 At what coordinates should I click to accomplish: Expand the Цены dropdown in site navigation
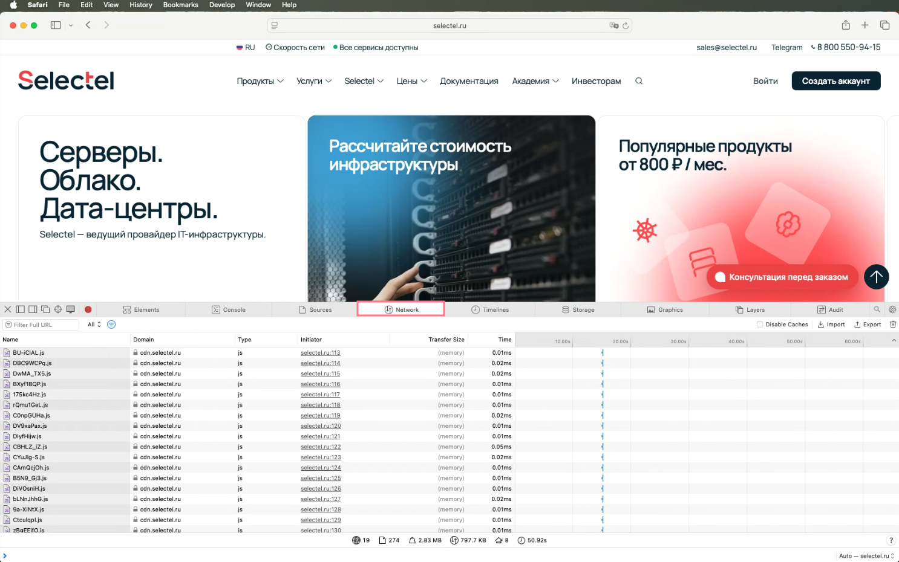pos(411,81)
